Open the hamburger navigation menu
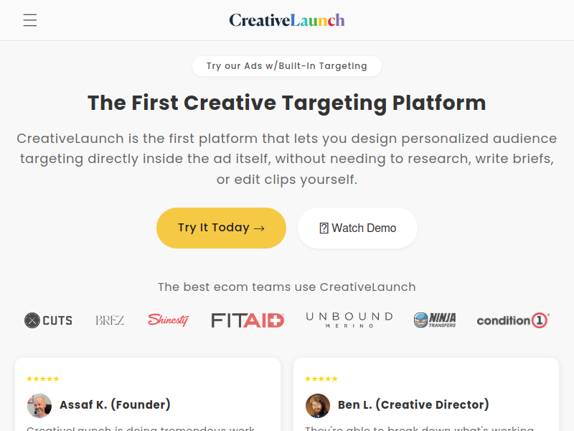574x431 pixels. pyautogui.click(x=30, y=20)
